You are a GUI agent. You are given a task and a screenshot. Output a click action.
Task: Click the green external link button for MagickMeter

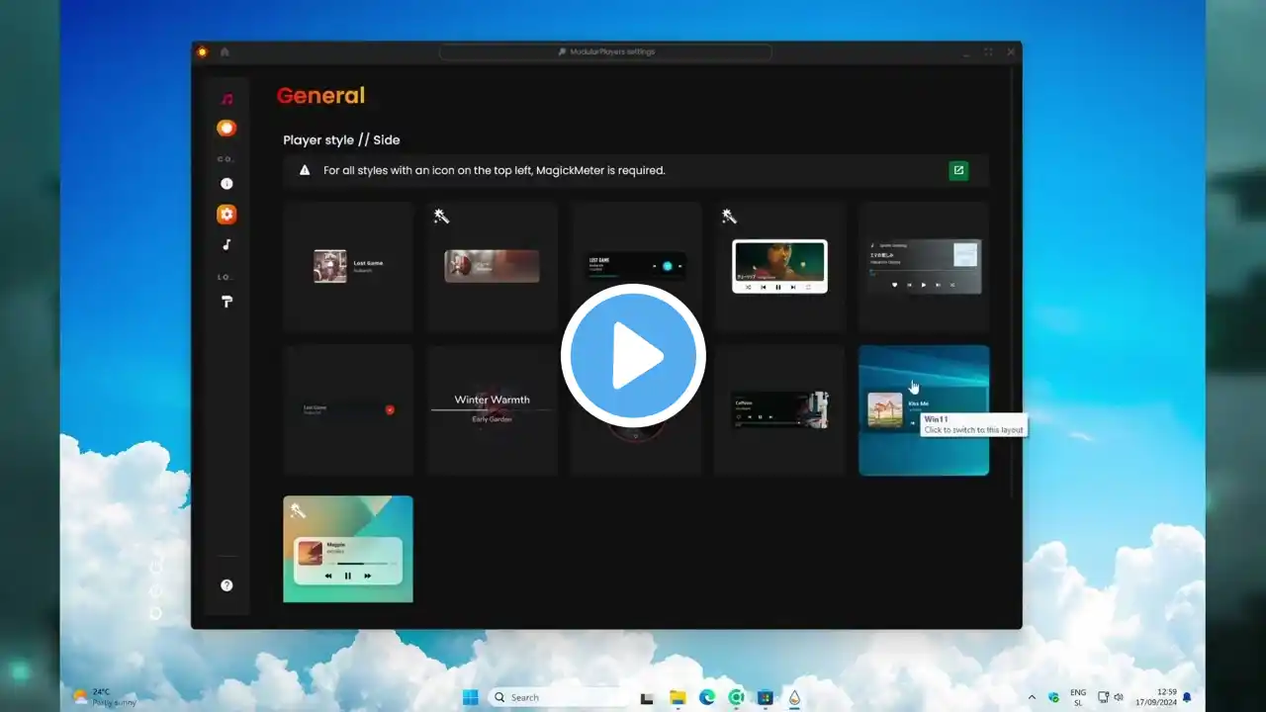(957, 170)
